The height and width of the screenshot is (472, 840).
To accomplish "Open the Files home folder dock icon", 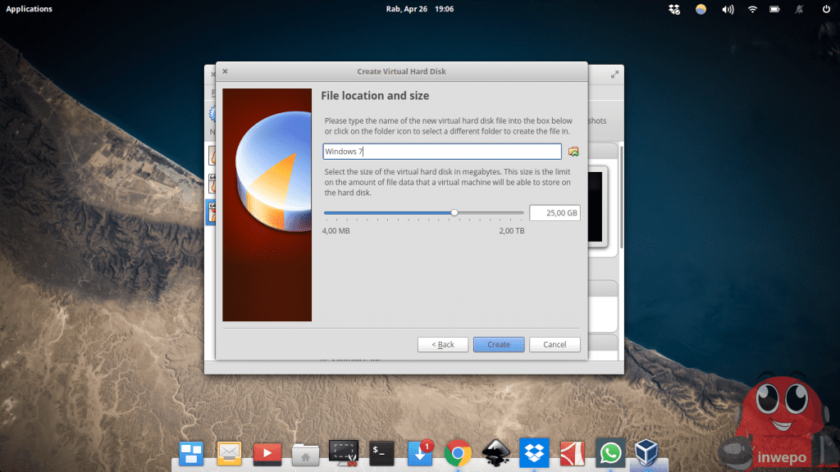I will tap(305, 452).
